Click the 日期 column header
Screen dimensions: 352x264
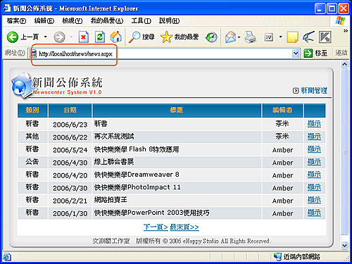pyautogui.click(x=70, y=110)
